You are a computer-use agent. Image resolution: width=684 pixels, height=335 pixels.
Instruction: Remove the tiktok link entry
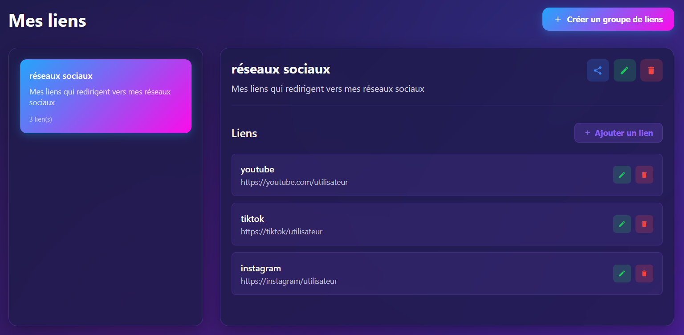pos(644,224)
